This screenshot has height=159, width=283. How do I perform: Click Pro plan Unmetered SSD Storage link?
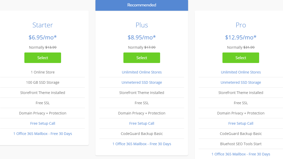[241, 82]
